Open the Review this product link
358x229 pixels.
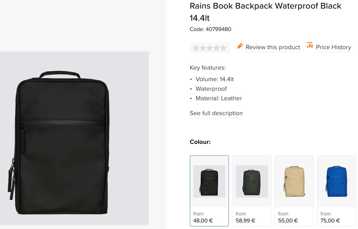pos(273,47)
